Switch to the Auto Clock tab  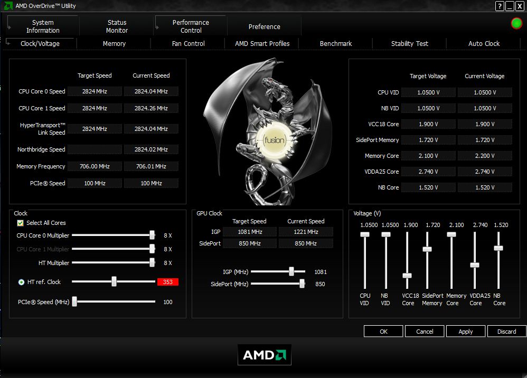click(484, 43)
